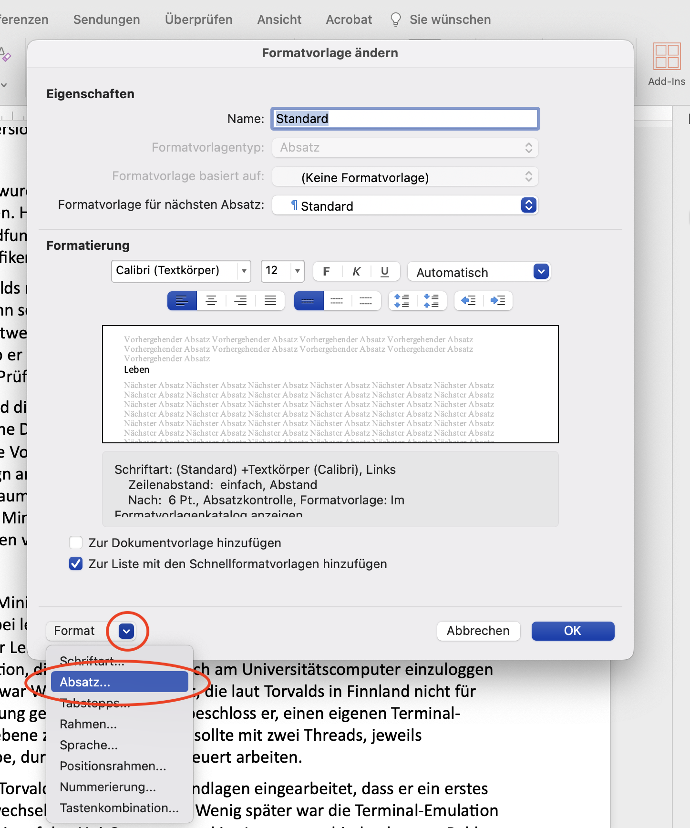This screenshot has width=690, height=828.
Task: Decrease indent icon
Action: tap(469, 301)
